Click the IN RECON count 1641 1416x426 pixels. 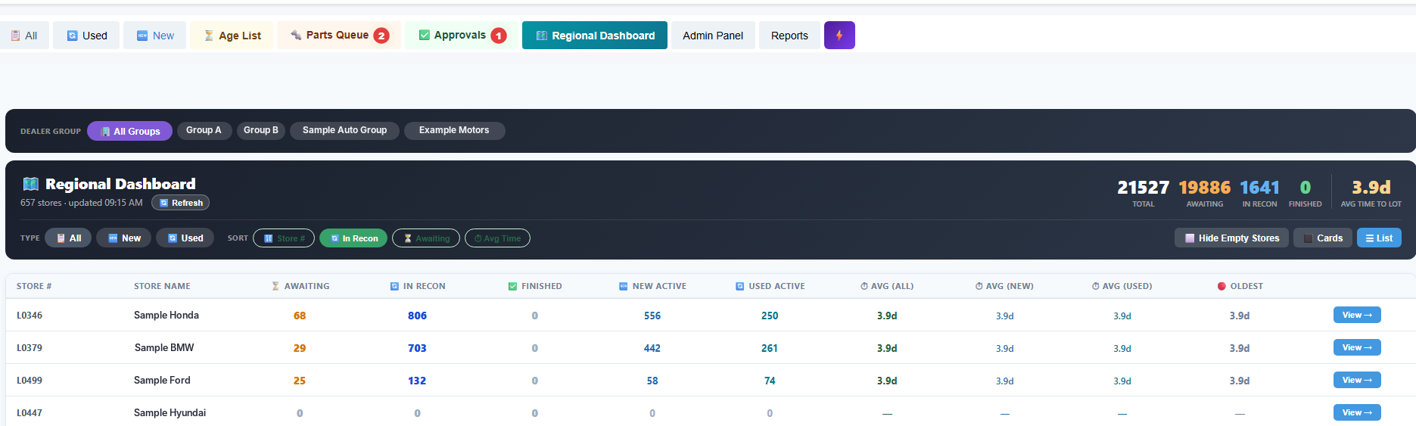(1259, 187)
